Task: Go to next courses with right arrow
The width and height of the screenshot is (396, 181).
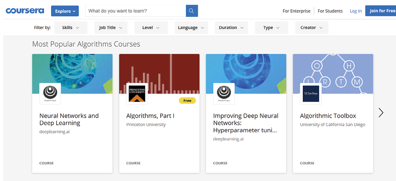Action: click(x=381, y=113)
